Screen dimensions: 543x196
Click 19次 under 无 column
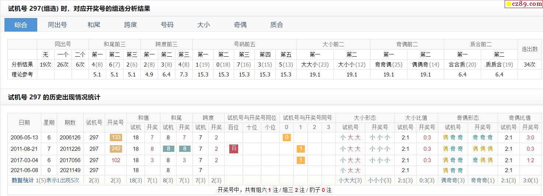tap(45, 64)
